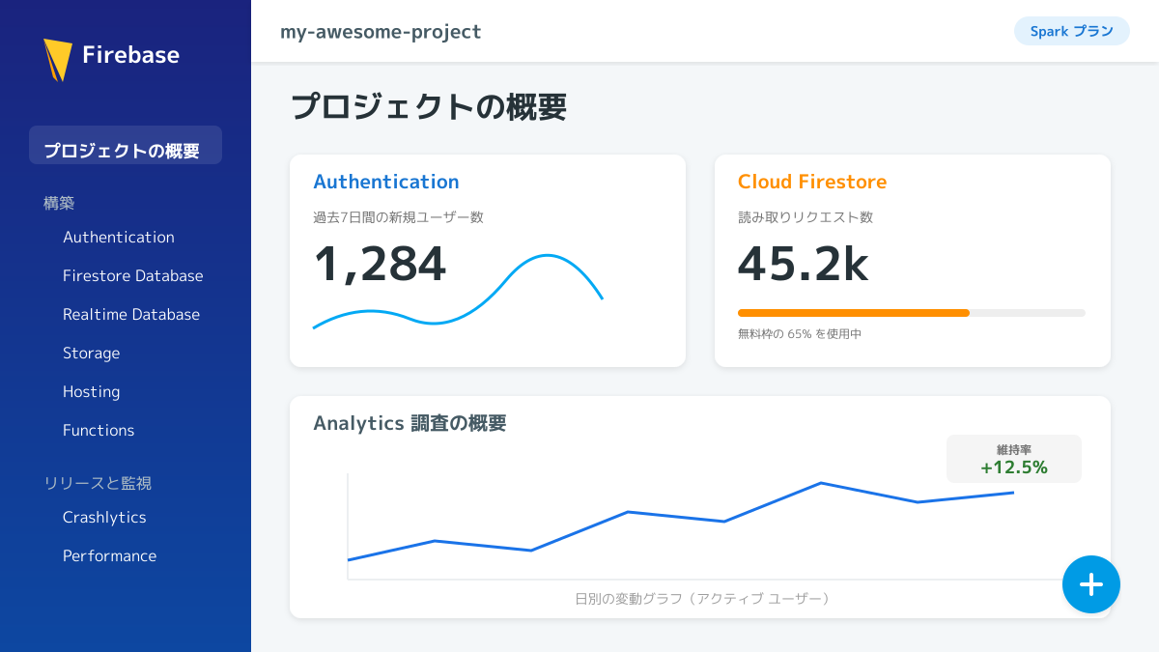The width and height of the screenshot is (1159, 652).
Task: Click the Firebase flame logo icon
Action: click(x=58, y=60)
